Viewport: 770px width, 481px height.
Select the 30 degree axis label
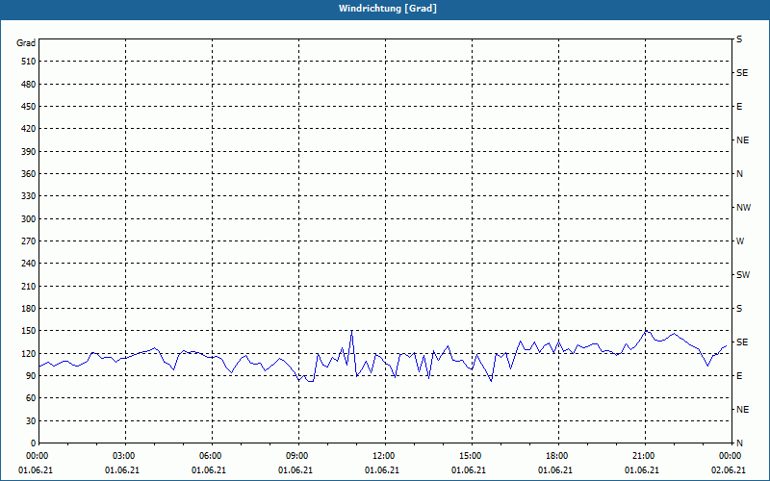31,420
